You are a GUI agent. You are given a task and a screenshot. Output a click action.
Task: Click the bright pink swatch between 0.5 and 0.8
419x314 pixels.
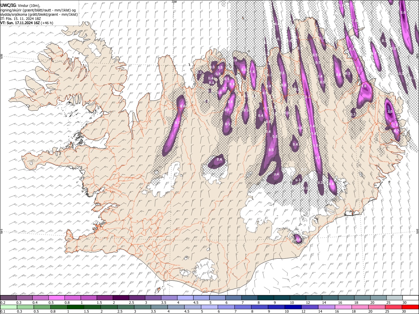point(56,298)
